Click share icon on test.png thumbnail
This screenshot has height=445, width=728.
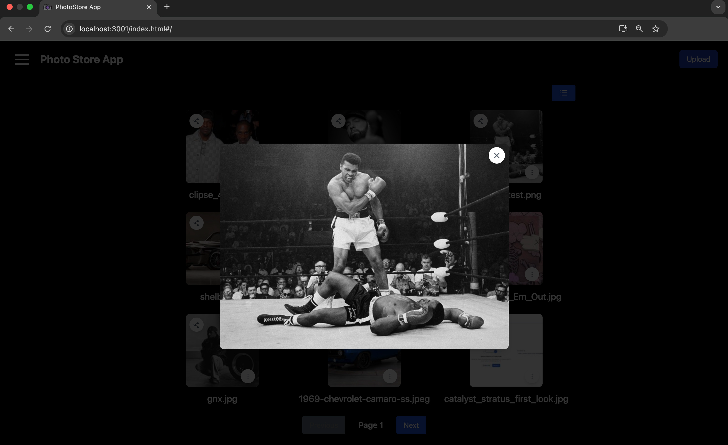tap(480, 121)
